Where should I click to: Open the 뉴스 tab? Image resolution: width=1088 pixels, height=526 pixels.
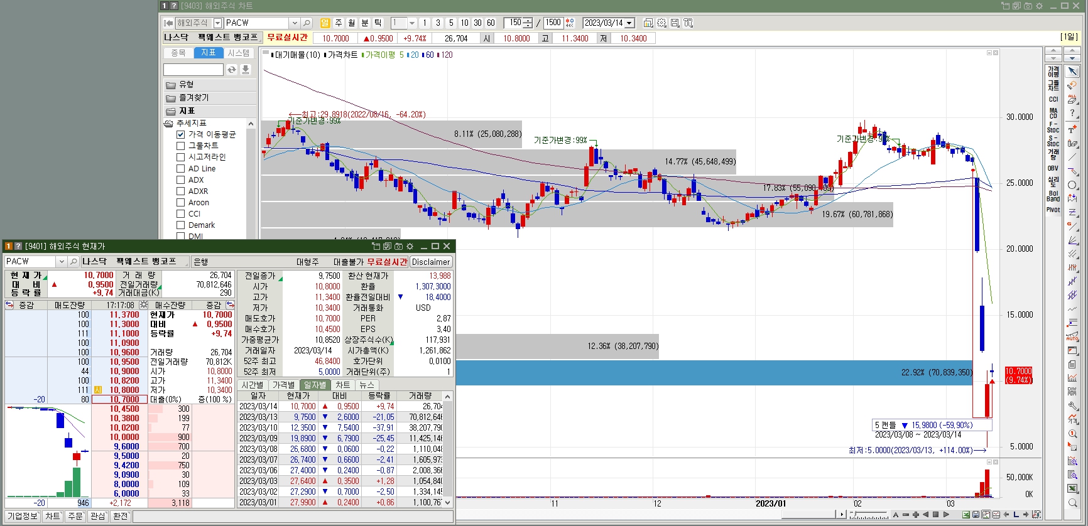pos(367,385)
